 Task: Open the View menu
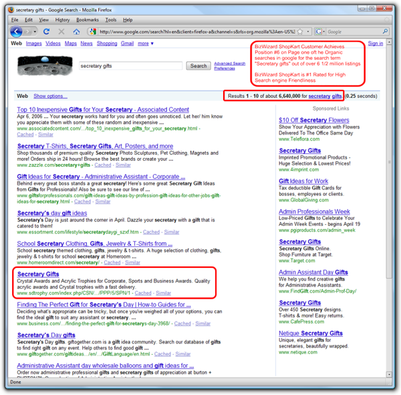point(43,19)
